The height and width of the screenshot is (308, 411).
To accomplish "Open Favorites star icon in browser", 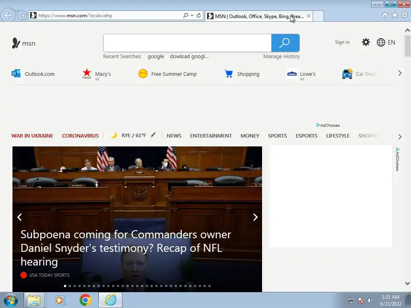I will [x=395, y=15].
